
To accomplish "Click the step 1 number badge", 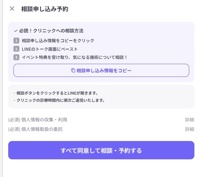I will click(x=16, y=41).
